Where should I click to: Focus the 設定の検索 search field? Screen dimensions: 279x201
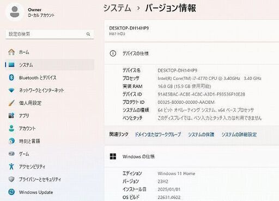pyautogui.click(x=50, y=34)
